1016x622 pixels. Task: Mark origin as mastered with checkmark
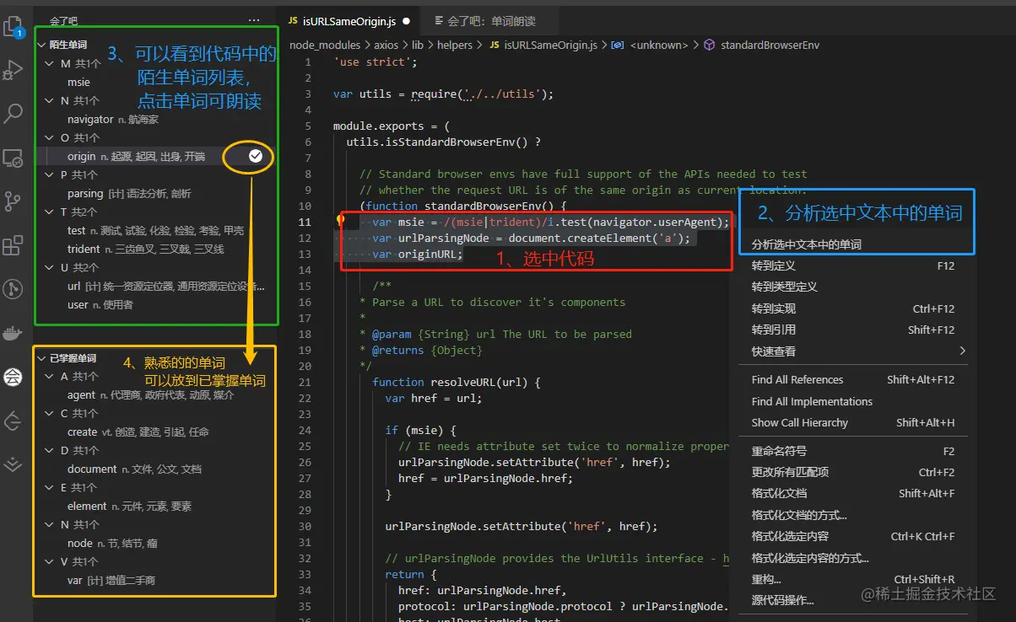256,156
